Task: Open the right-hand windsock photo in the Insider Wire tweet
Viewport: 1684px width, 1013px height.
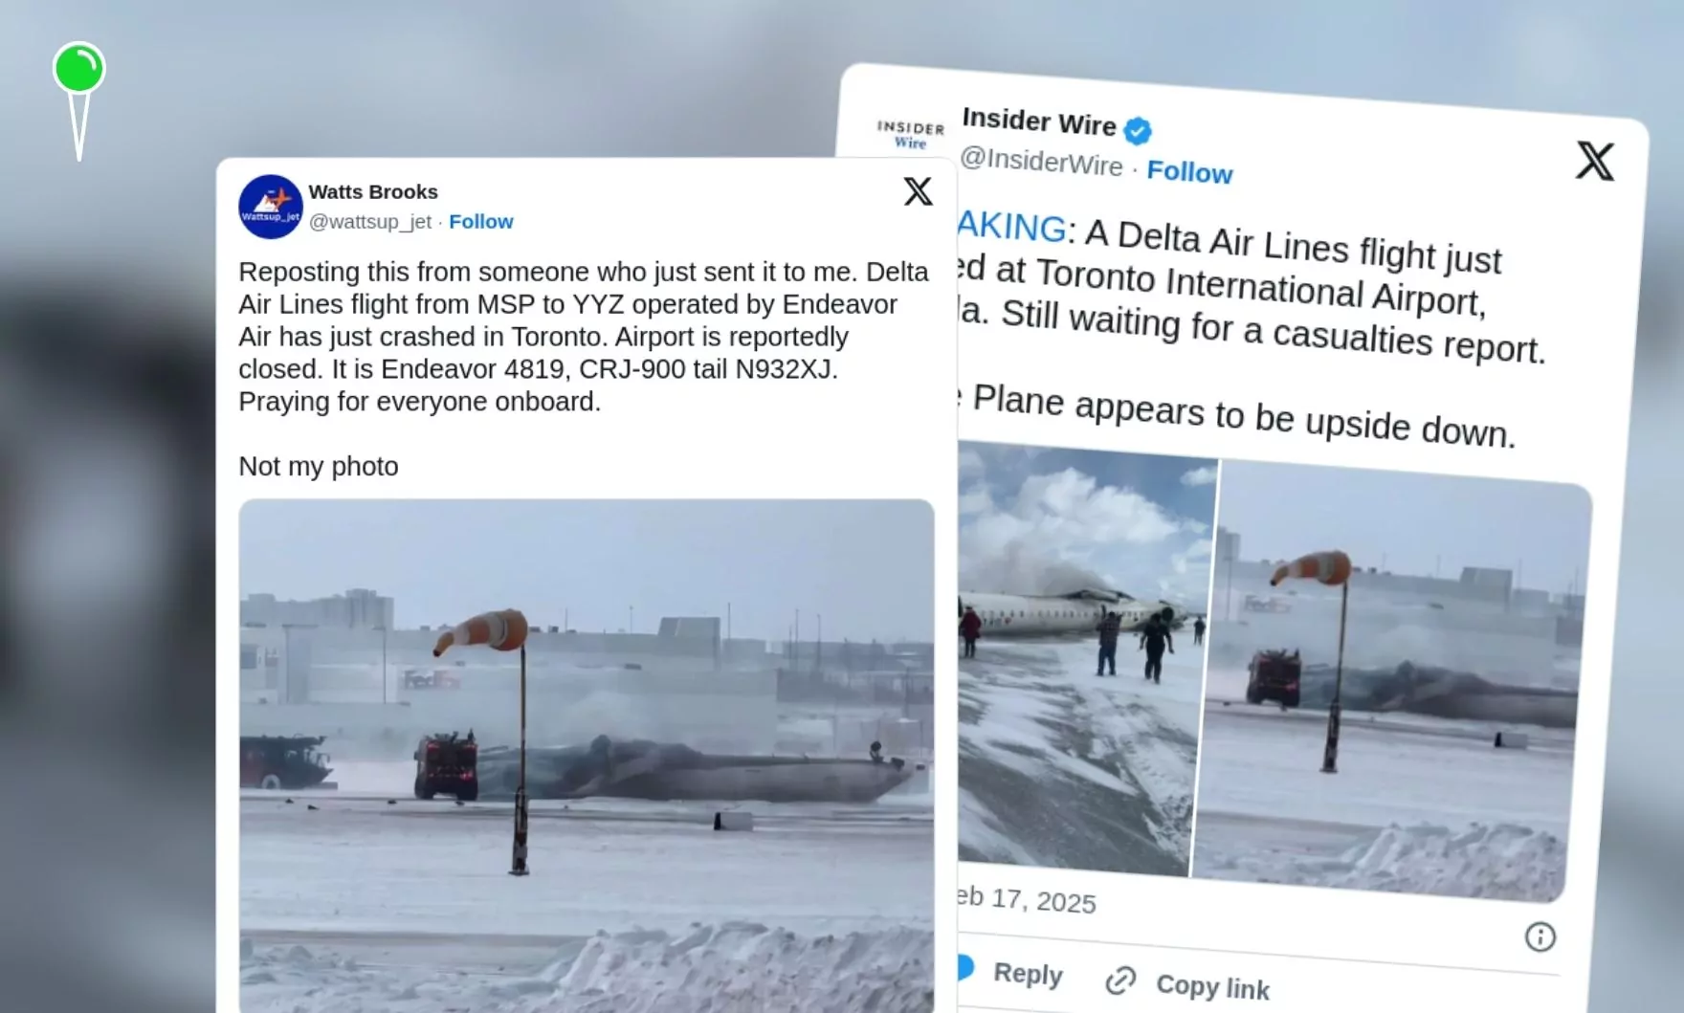Action: tap(1392, 681)
